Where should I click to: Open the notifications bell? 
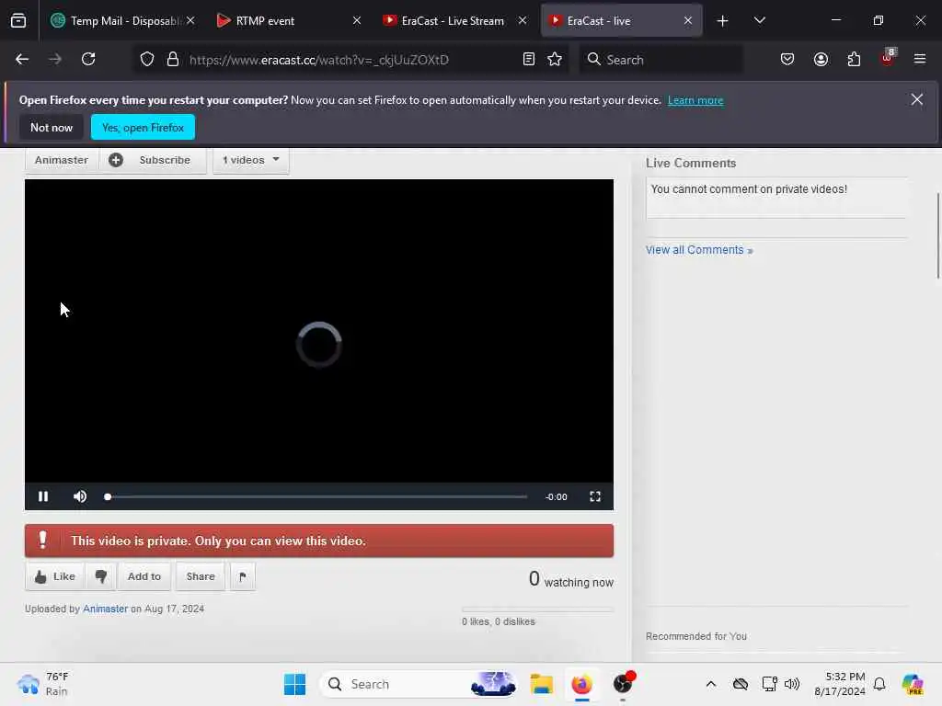coord(879,684)
